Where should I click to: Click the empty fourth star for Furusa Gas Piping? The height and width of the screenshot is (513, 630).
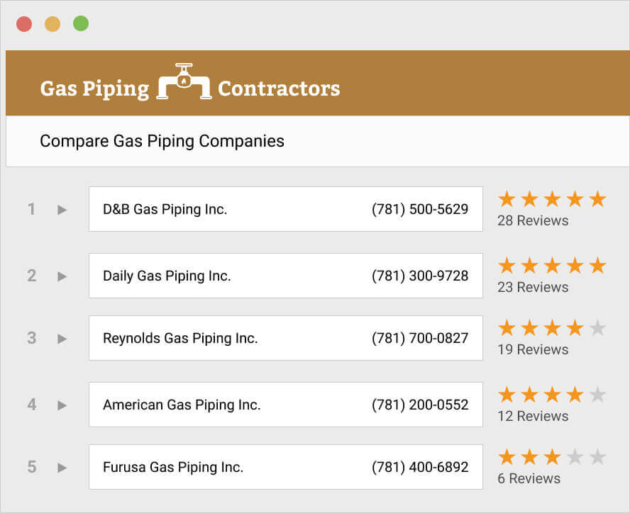(x=575, y=457)
